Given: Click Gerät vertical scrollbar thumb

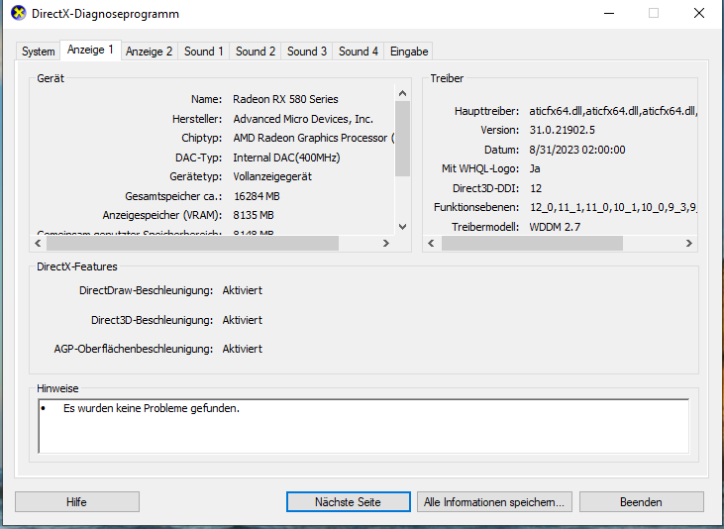Looking at the screenshot, I should [403, 139].
